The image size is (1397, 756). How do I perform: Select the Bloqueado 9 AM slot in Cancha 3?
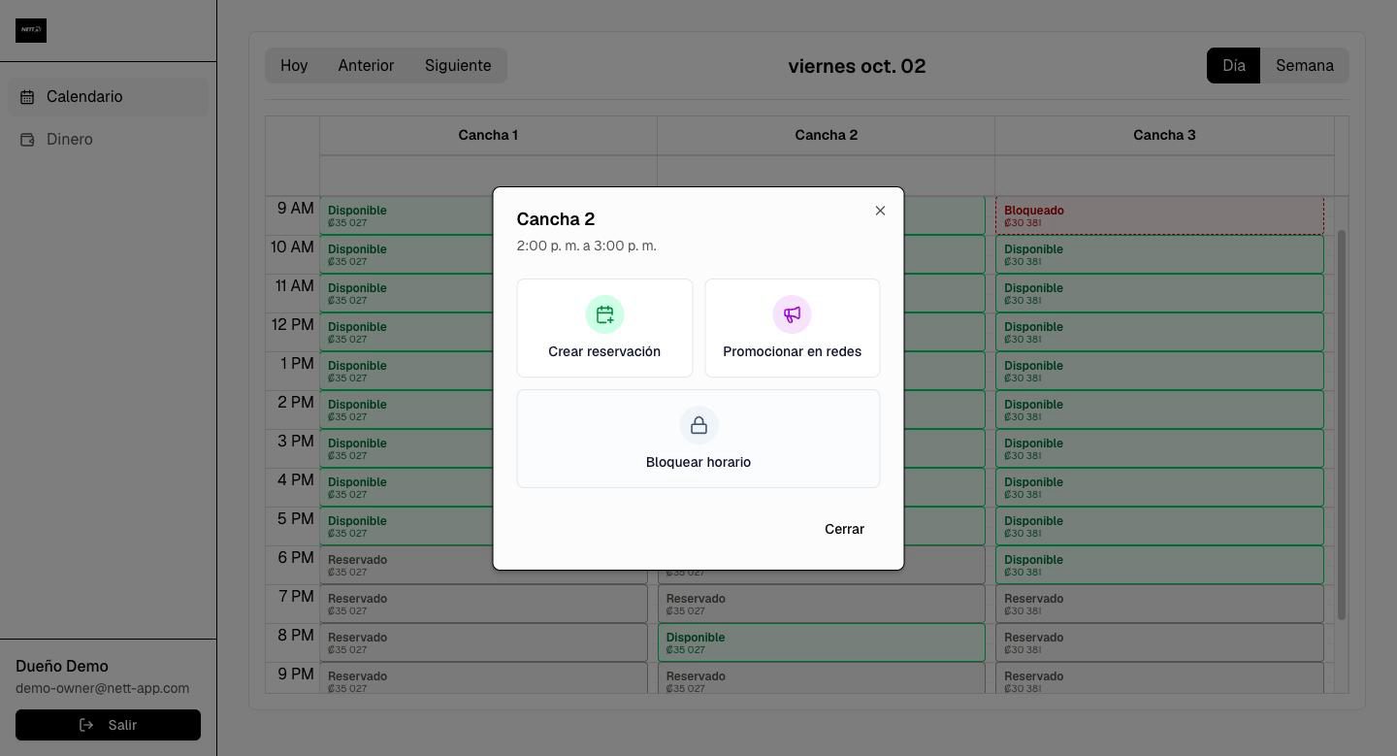1159,215
